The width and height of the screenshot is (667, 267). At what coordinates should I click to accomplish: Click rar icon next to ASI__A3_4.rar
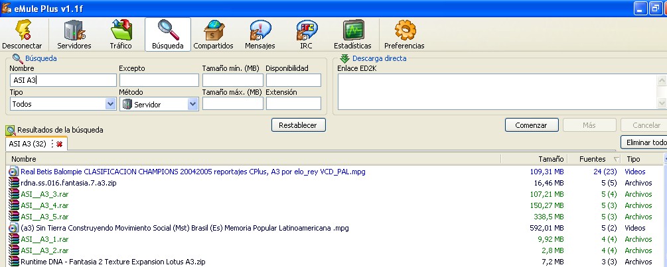click(x=14, y=205)
